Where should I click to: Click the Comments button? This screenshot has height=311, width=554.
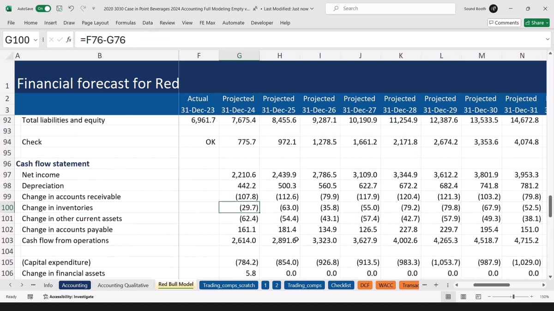(504, 23)
